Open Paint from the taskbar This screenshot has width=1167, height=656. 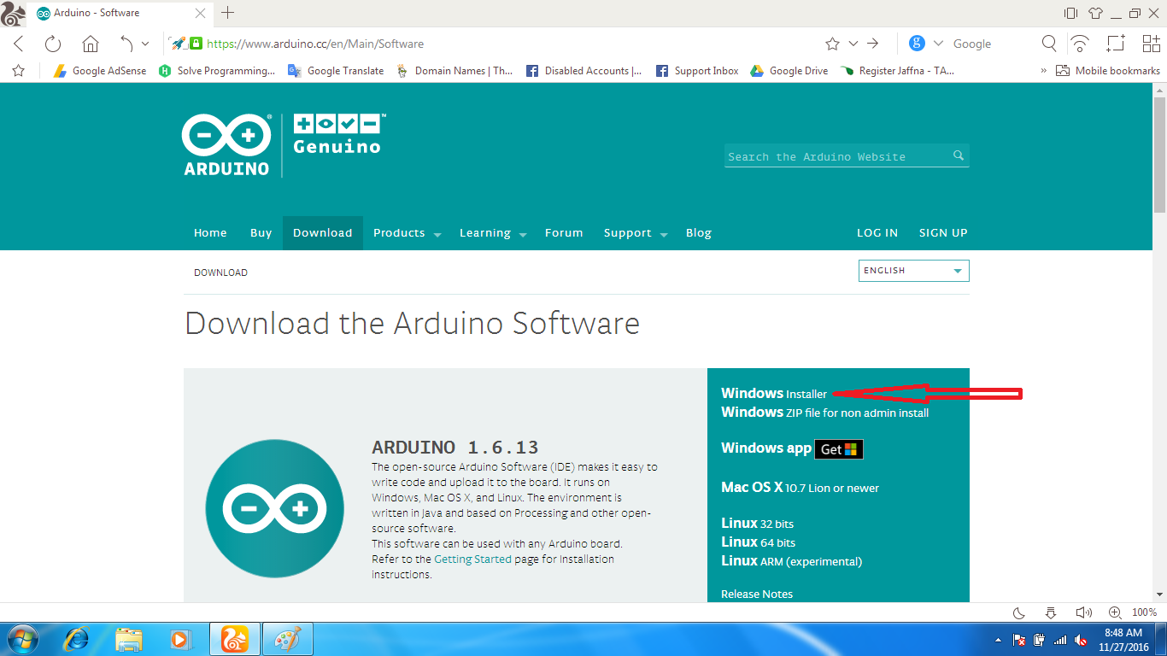coord(287,638)
